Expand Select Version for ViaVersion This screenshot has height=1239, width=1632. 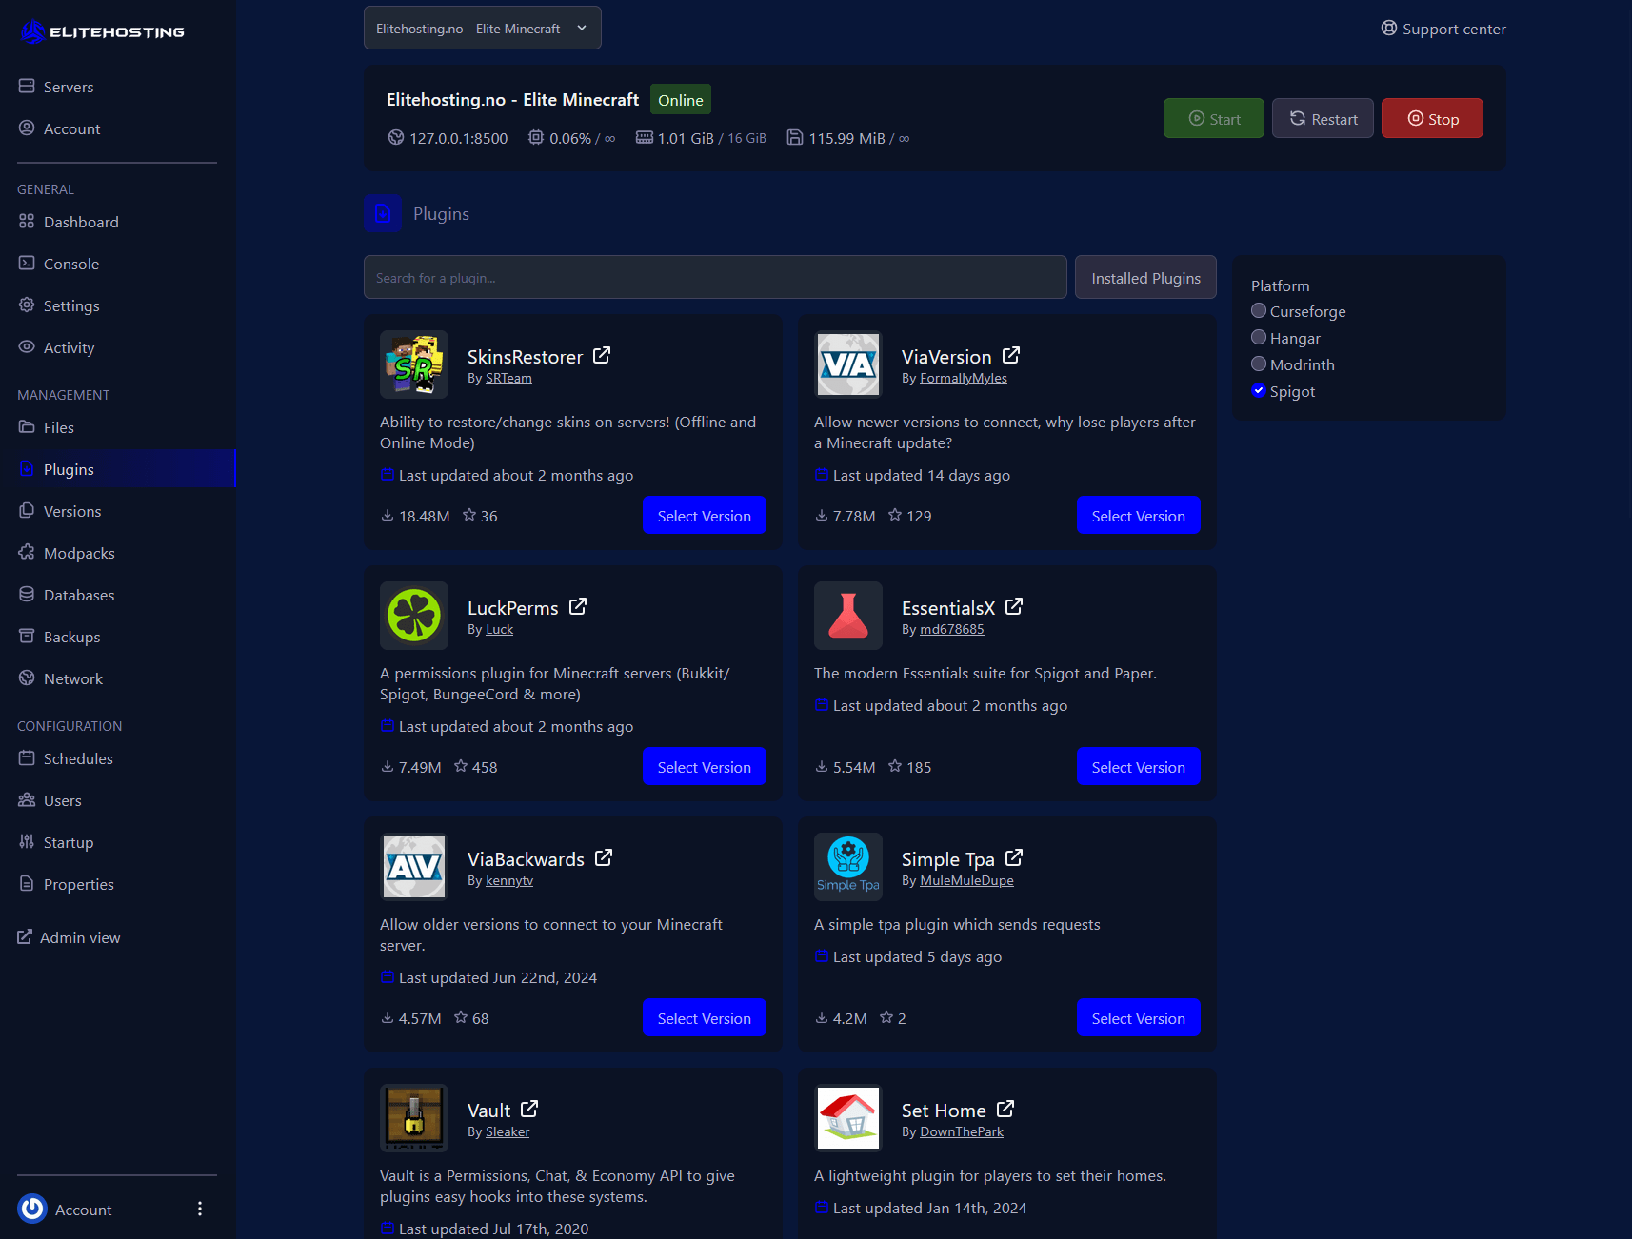pos(1139,515)
